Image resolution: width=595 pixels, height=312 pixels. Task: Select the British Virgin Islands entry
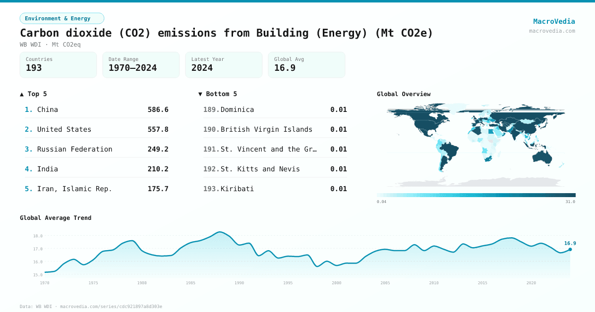click(275, 129)
